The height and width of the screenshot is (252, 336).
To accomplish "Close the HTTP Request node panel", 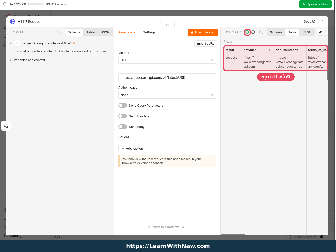I will (x=323, y=21).
